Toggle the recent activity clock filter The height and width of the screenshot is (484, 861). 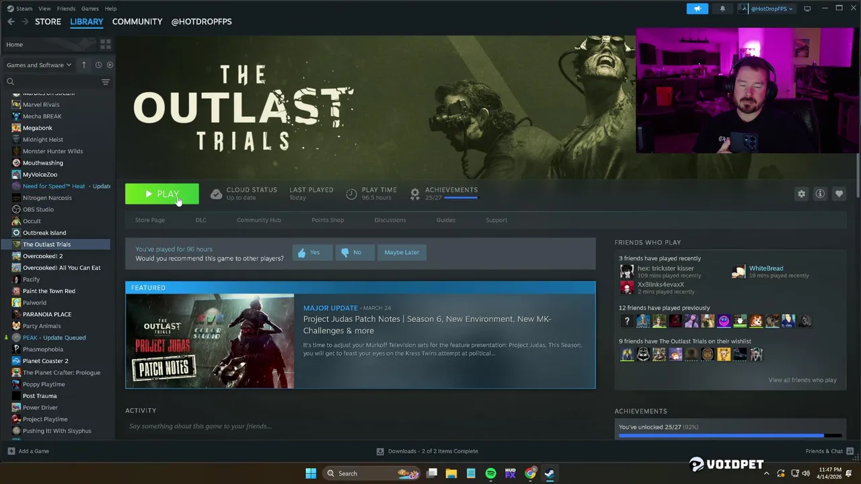tap(98, 65)
